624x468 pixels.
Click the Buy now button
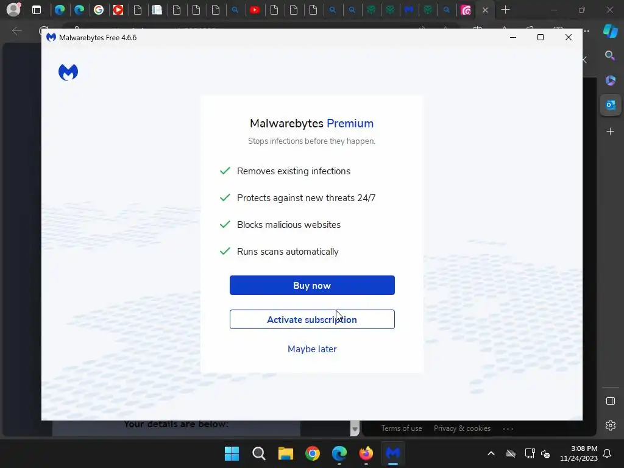point(312,285)
